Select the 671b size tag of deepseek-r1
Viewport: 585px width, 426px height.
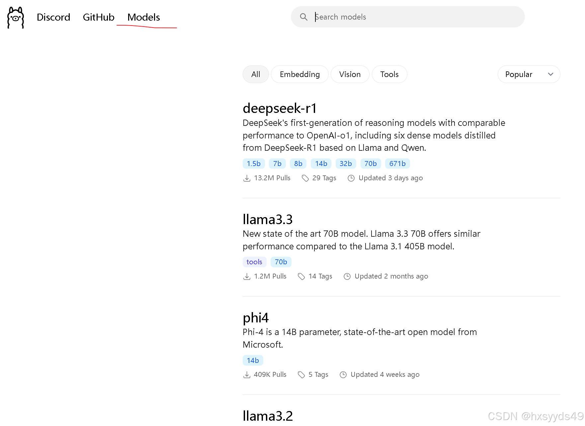tap(397, 164)
